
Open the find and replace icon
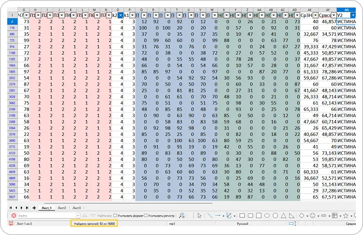click(181, 216)
